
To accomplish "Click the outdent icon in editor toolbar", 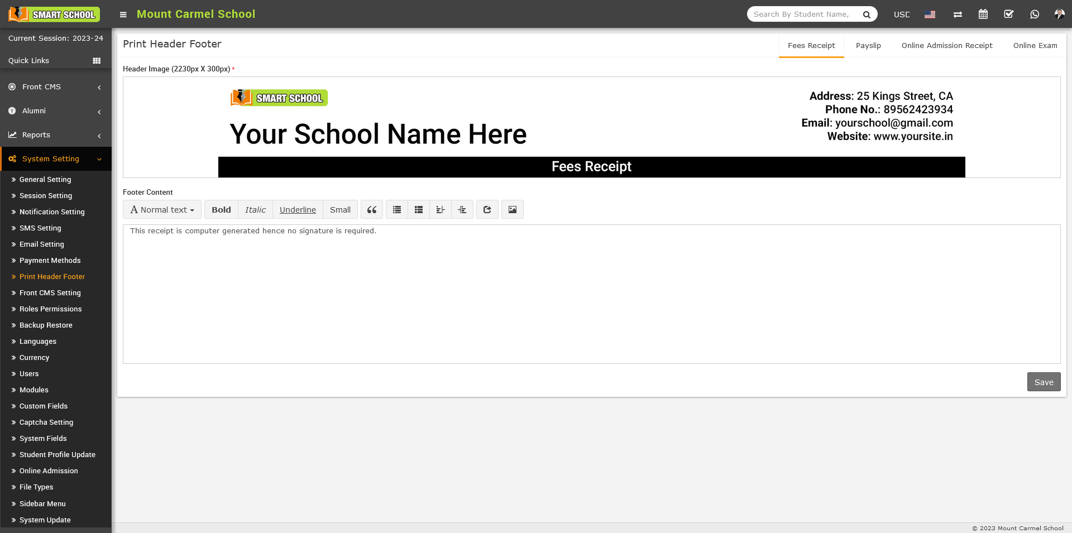I will 441,210.
